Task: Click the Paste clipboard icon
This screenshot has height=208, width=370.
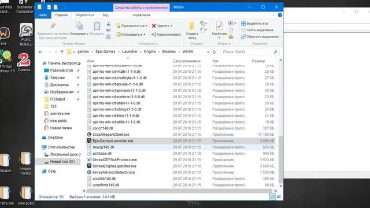Action: [97, 26]
